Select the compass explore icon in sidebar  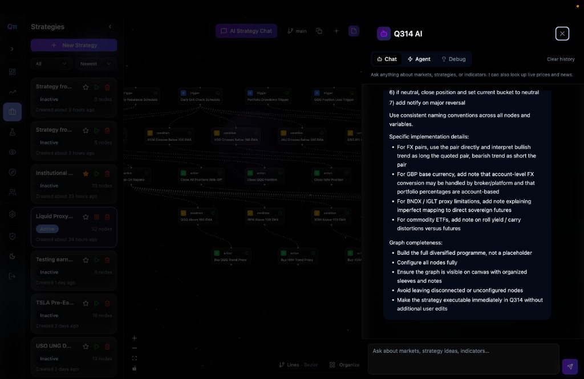pyautogui.click(x=12, y=172)
